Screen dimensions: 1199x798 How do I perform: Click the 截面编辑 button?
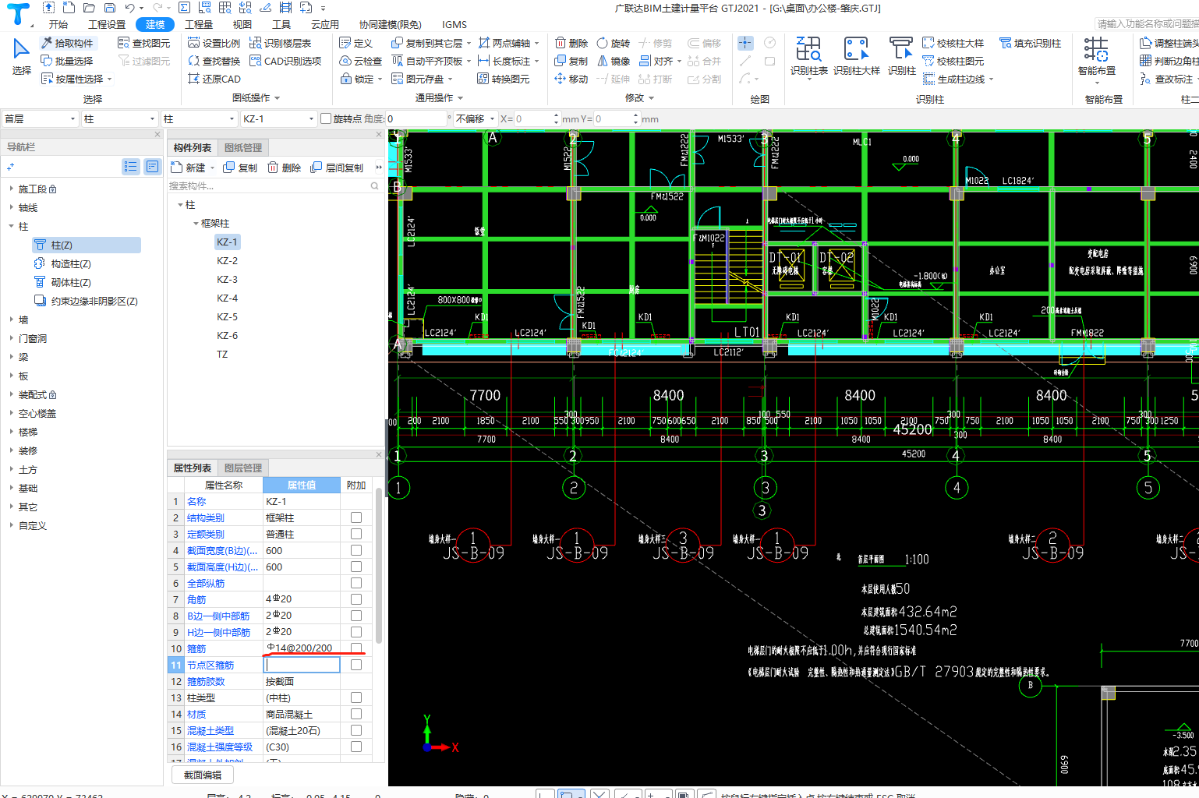coord(203,775)
